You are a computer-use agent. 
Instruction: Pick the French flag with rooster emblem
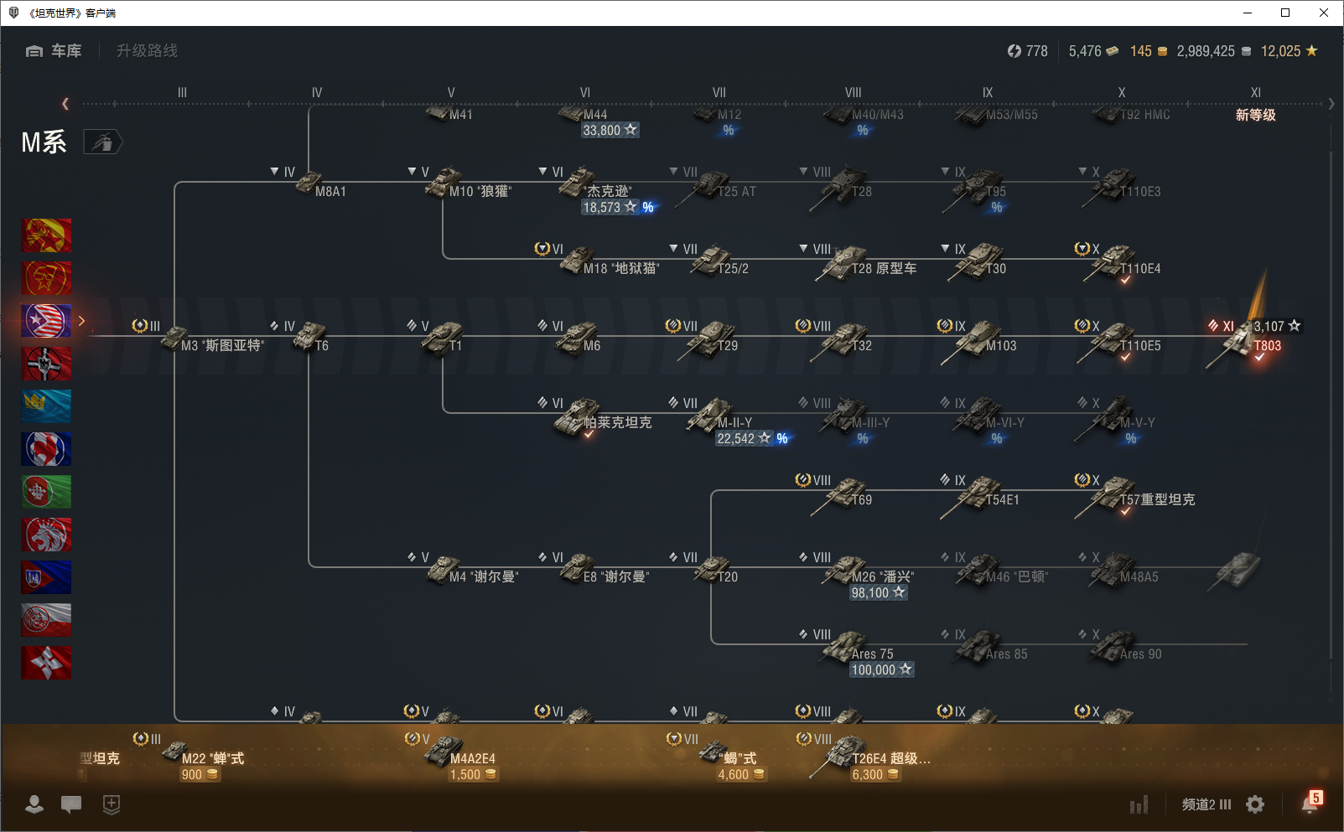pos(46,449)
